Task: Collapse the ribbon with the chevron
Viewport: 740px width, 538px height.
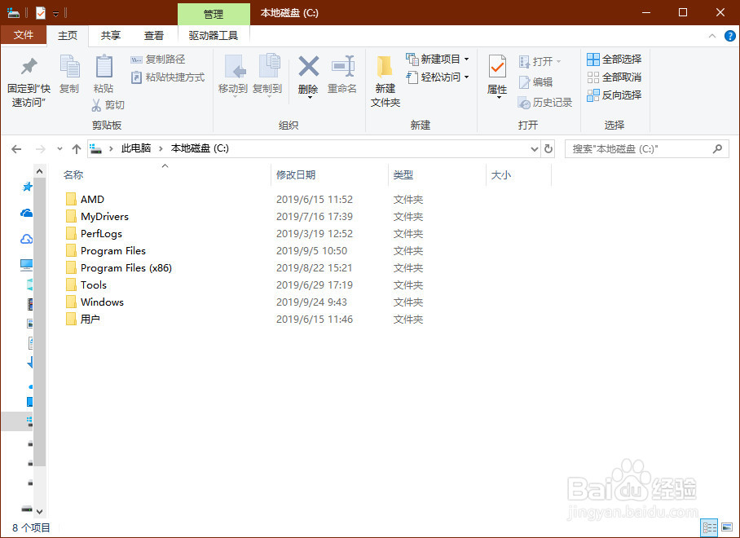Action: click(x=712, y=36)
